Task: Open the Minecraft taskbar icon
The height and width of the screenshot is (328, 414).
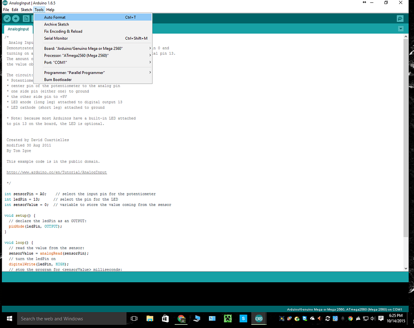Action: pos(228,318)
